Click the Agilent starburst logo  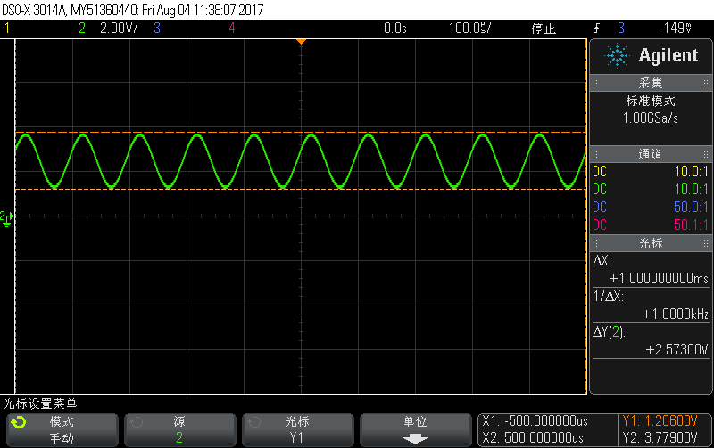[x=617, y=55]
